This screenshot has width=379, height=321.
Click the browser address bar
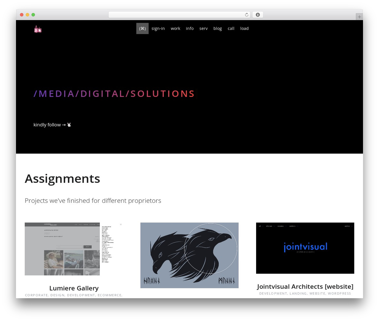(179, 15)
